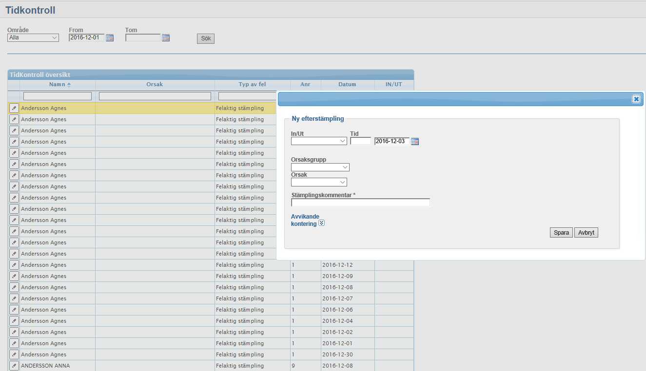Open the Orsak dropdown in dialog
Viewport: 646px width, 371px height.
click(319, 182)
